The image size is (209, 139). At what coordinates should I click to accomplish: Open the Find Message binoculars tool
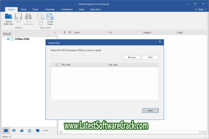click(28, 17)
